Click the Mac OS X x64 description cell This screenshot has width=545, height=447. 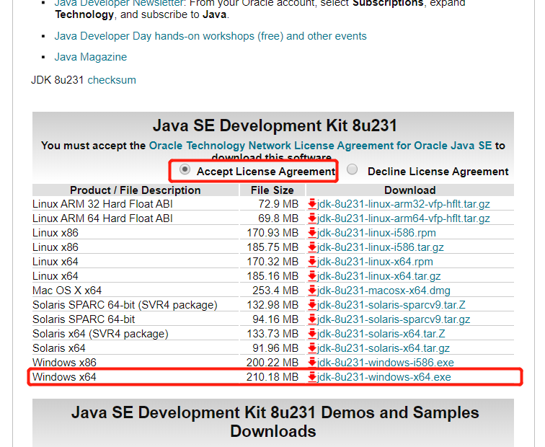(136, 291)
